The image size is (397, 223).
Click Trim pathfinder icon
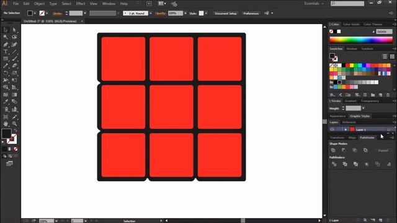(345, 164)
